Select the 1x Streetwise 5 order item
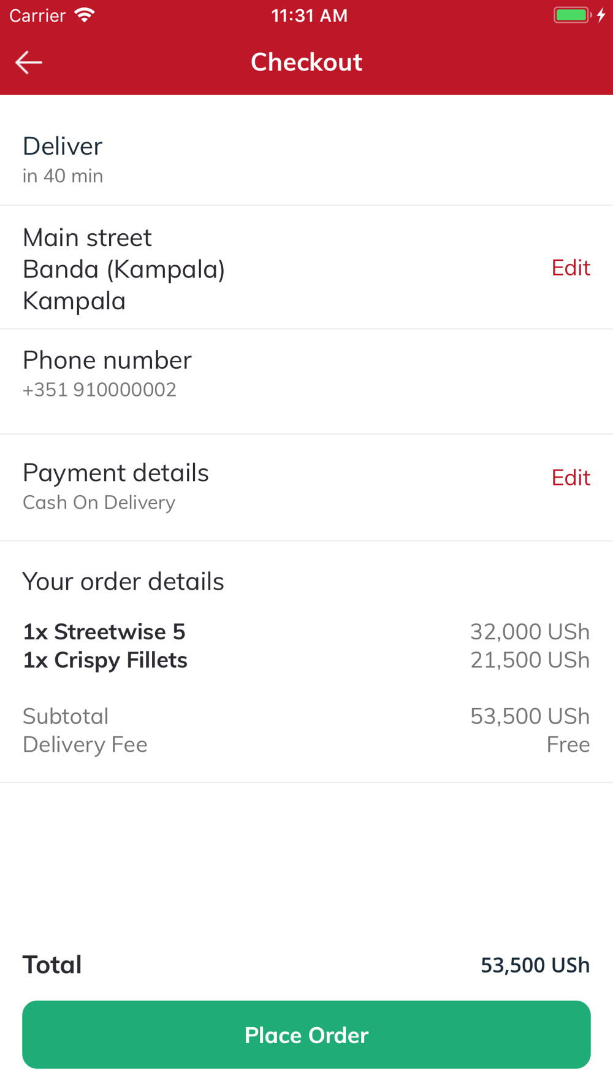Screen dimensions: 613x1091 pos(104,631)
